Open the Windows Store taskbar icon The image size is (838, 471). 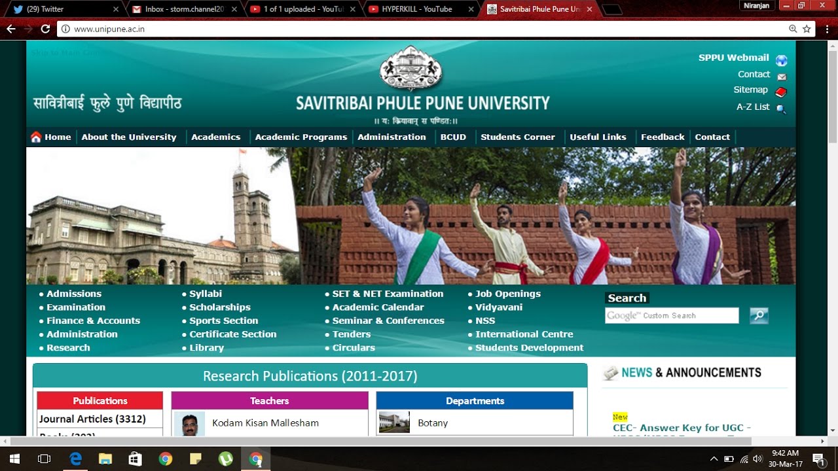point(136,459)
